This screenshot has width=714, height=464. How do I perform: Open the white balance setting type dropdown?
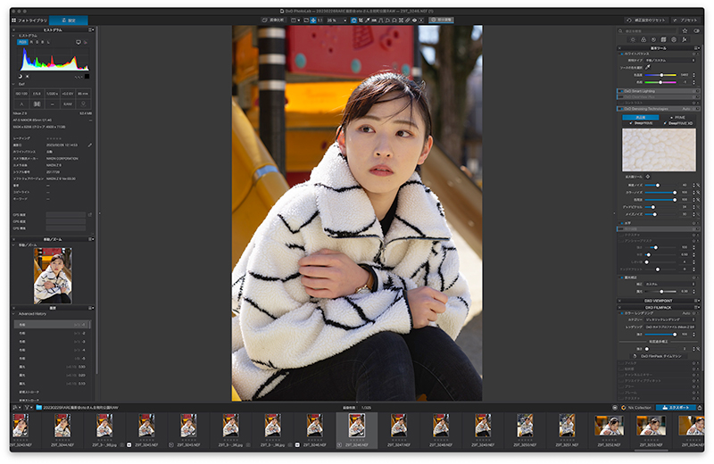(670, 60)
